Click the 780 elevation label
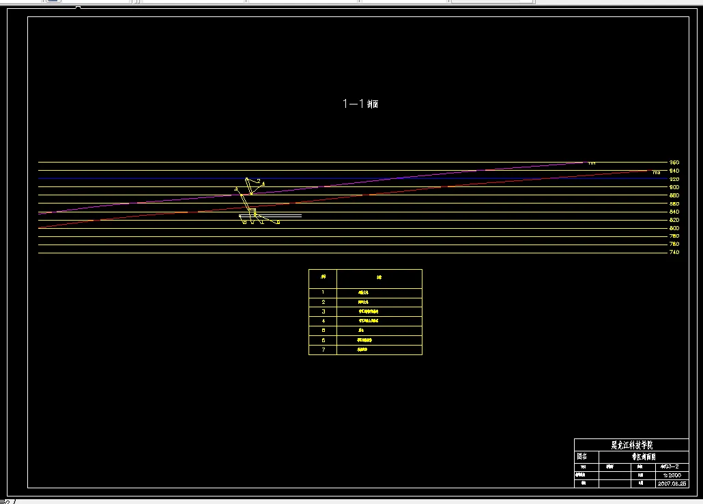The image size is (703, 504). [674, 236]
